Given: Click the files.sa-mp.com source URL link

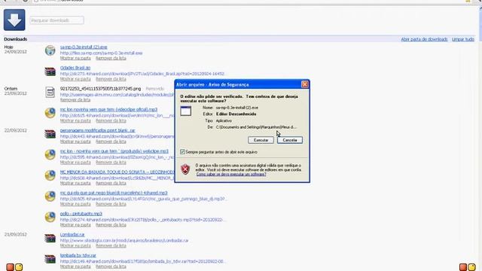Looking at the screenshot, I should click(x=101, y=53).
